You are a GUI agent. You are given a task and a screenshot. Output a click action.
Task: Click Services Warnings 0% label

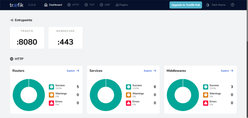(138, 95)
